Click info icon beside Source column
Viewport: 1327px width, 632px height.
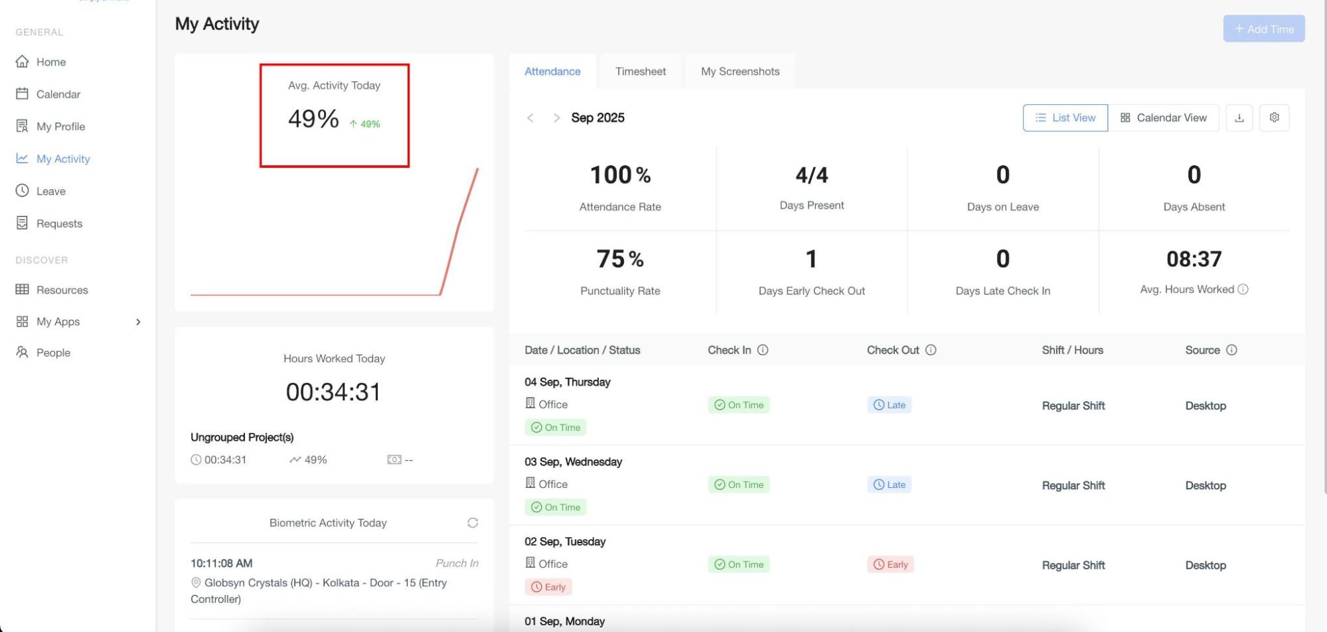tap(1231, 350)
